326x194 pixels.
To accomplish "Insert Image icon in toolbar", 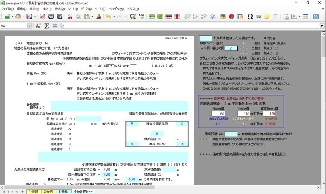I will point(223,17).
